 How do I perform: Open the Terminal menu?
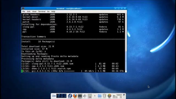click(42, 12)
